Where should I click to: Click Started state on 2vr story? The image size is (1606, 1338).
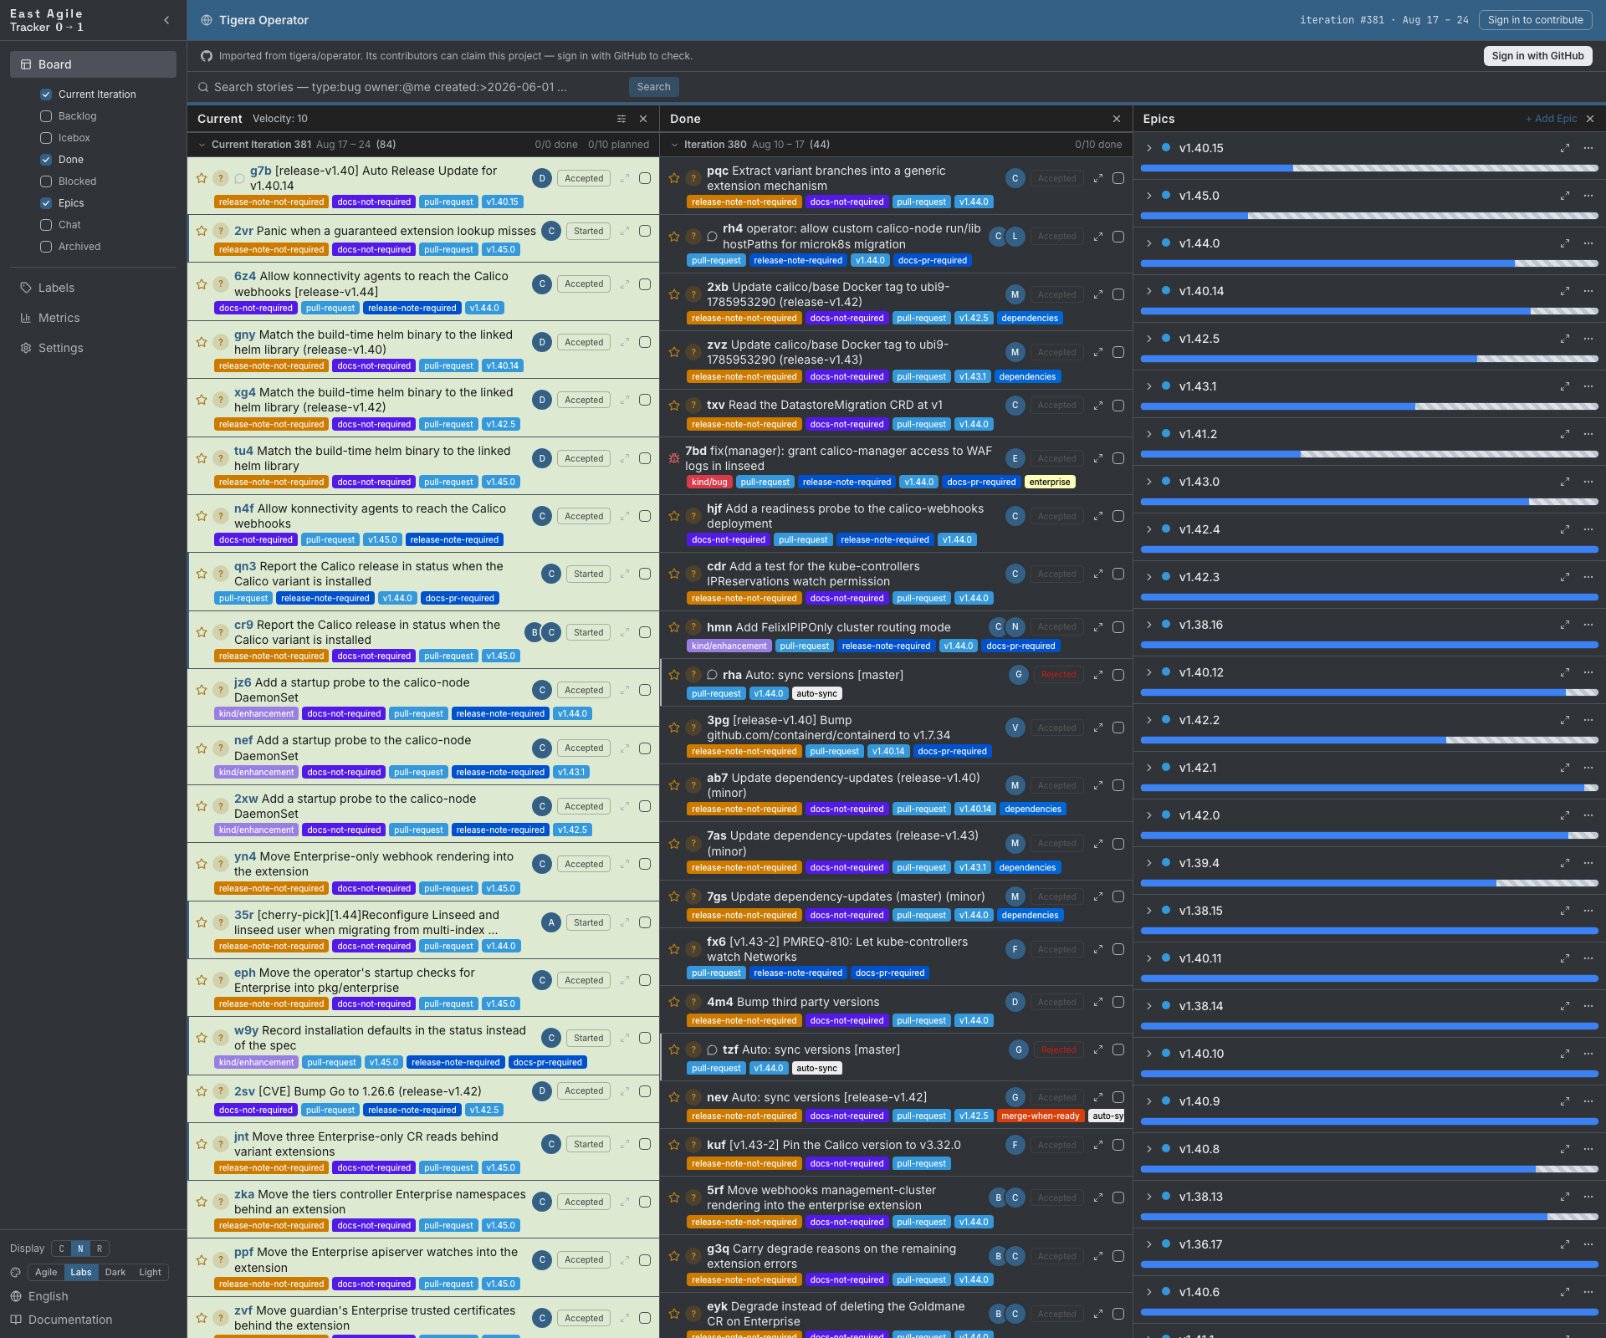(x=589, y=231)
